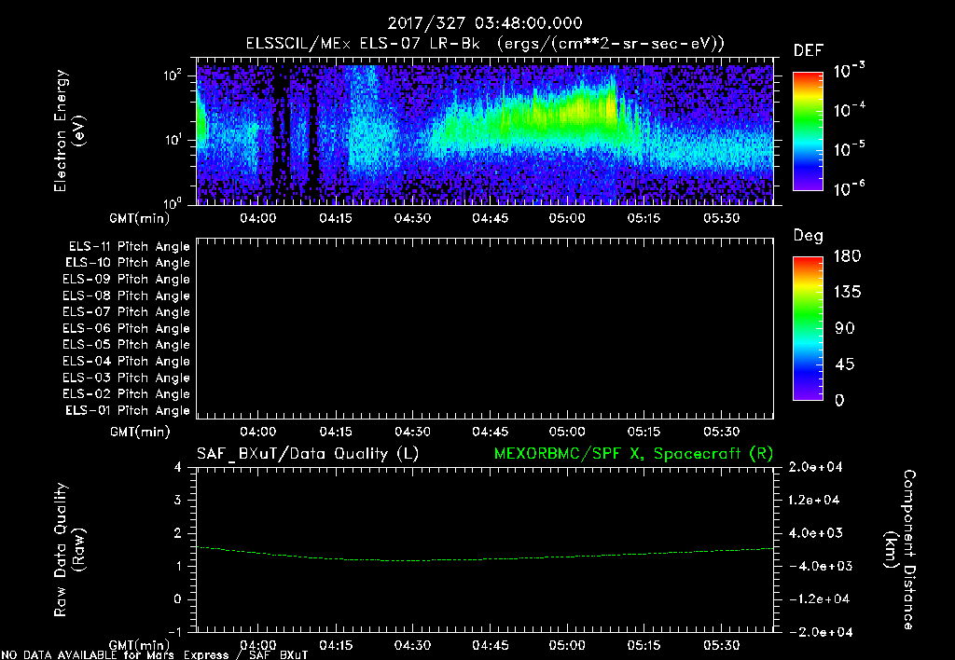
Task: Select the ELS-11 Pitch Angle row label
Action: click(x=129, y=247)
